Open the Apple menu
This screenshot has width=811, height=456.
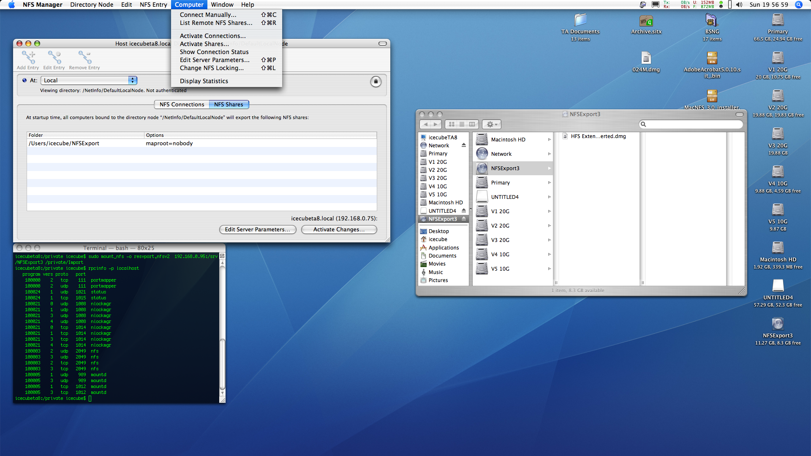(11, 5)
